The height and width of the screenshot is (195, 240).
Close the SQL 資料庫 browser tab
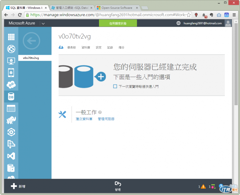46,8
